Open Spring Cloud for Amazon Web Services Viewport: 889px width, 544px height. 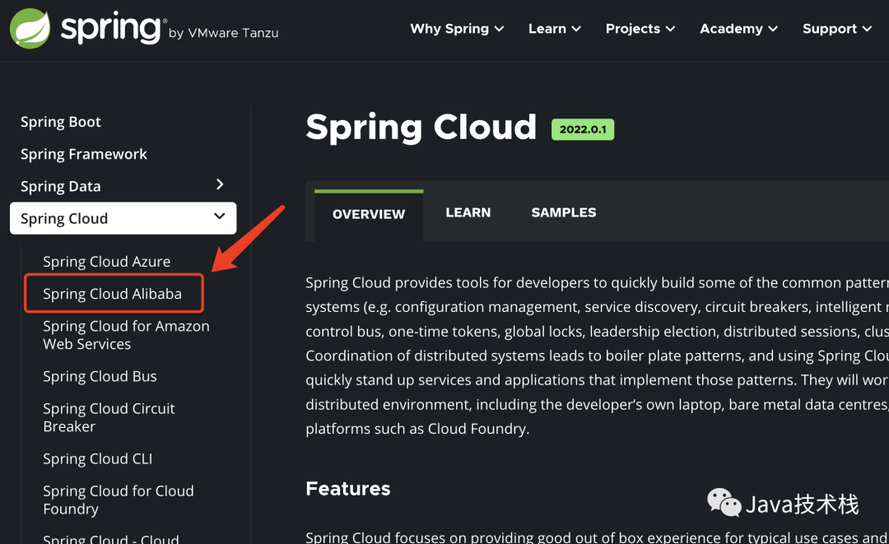coord(127,335)
